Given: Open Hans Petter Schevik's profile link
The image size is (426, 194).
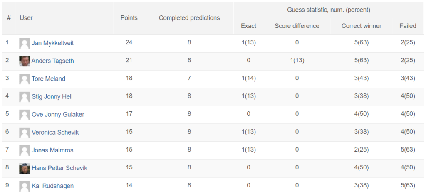Looking at the screenshot, I should tap(59, 168).
